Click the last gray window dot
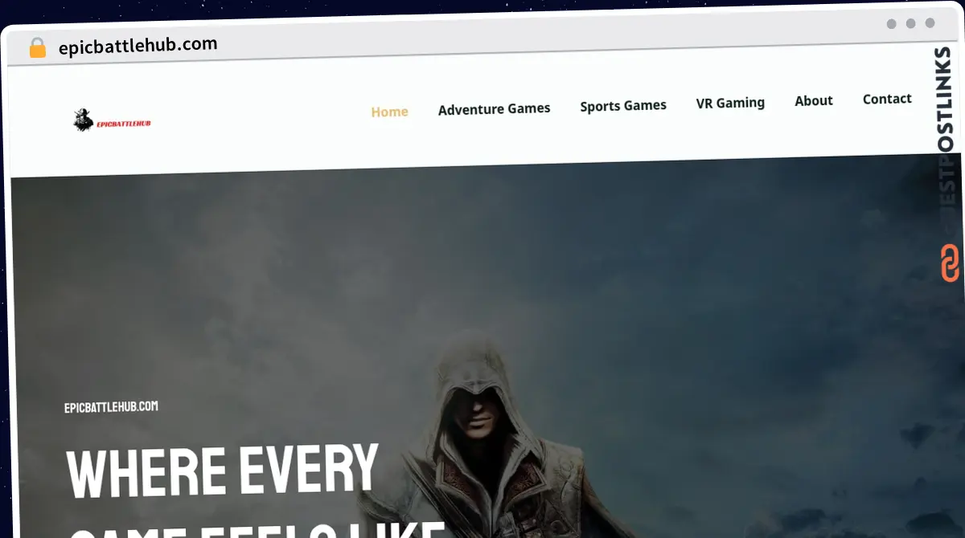965x538 pixels. tap(930, 23)
